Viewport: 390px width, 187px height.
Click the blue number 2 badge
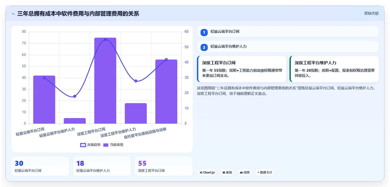coord(204,47)
